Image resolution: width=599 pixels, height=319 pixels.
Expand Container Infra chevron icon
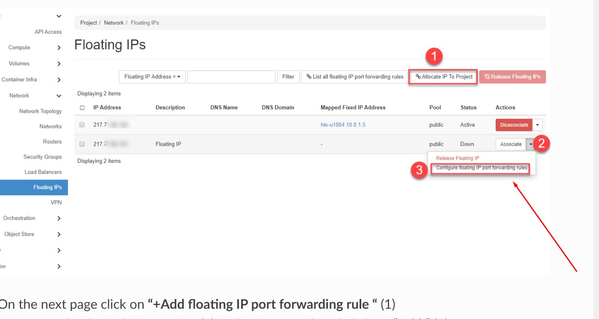click(59, 80)
